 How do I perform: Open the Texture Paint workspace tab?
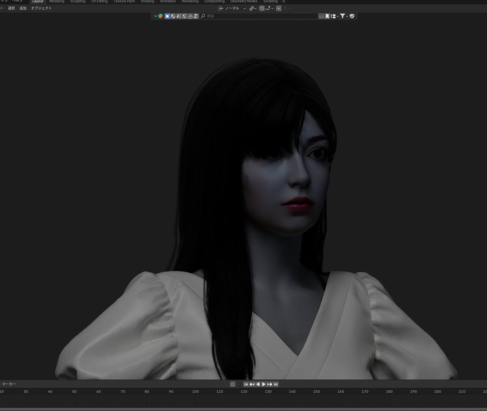[124, 2]
